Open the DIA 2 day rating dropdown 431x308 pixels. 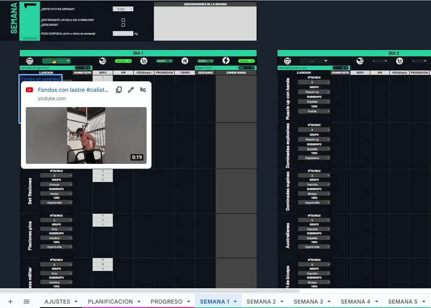[x=314, y=61]
